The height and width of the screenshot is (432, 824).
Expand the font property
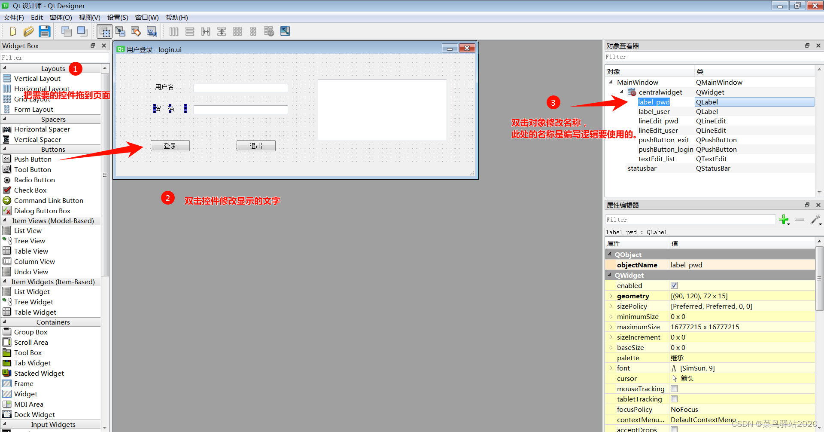[611, 368]
